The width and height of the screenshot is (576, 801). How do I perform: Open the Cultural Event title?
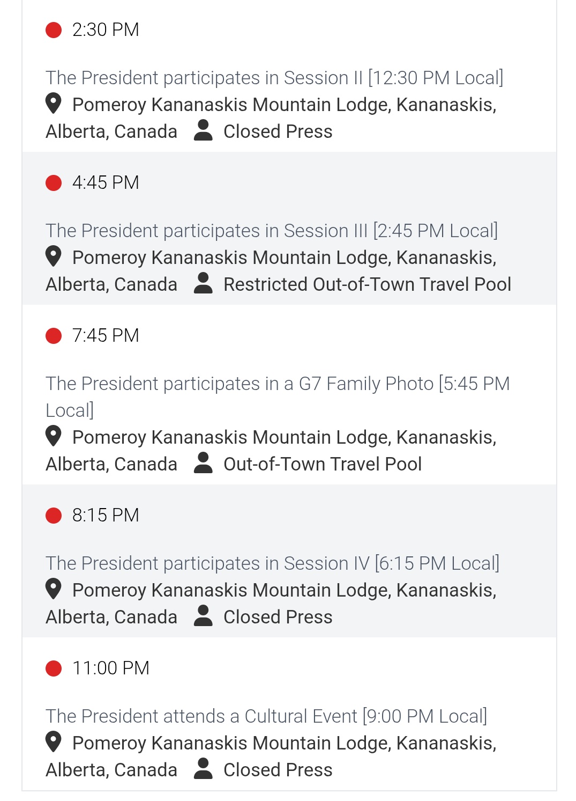(x=266, y=716)
